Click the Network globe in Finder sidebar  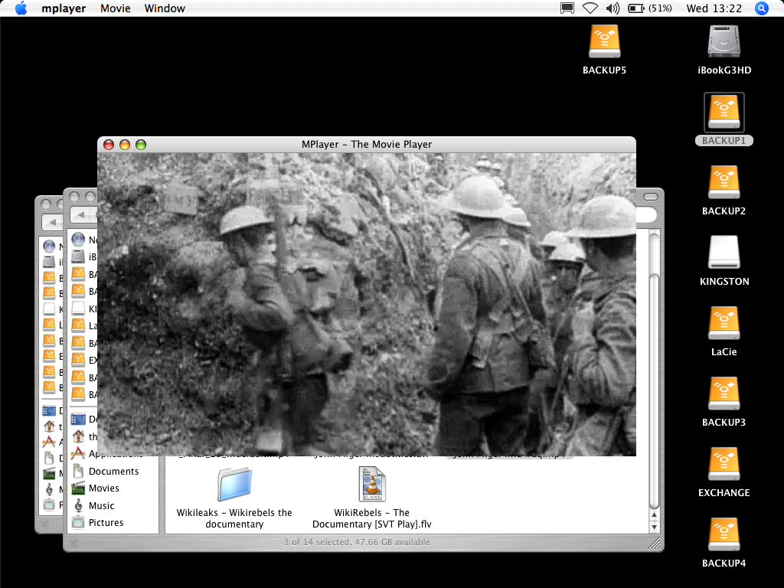[78, 240]
